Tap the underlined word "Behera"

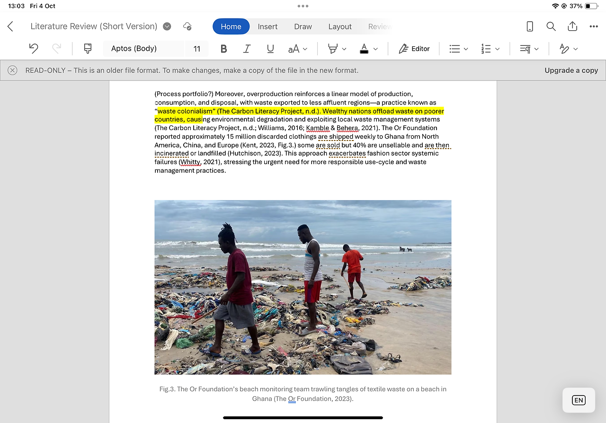click(347, 128)
